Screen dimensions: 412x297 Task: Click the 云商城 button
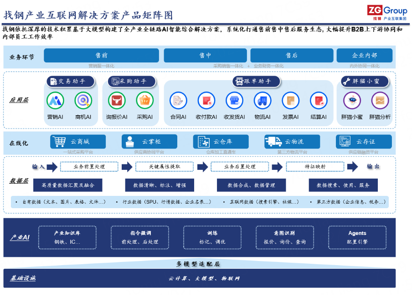(78, 142)
